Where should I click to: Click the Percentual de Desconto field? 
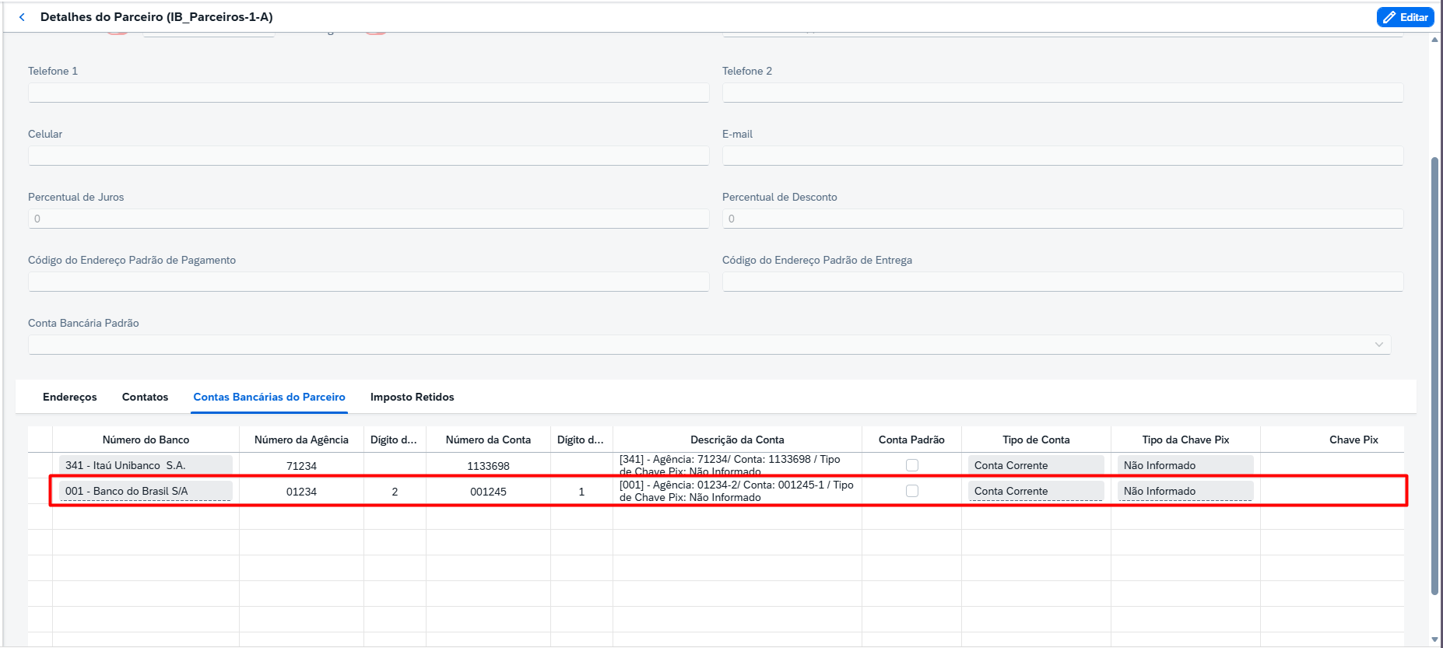tap(1062, 219)
